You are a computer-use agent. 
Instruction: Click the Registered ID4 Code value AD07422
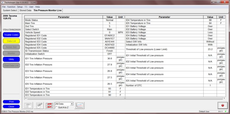(109, 45)
